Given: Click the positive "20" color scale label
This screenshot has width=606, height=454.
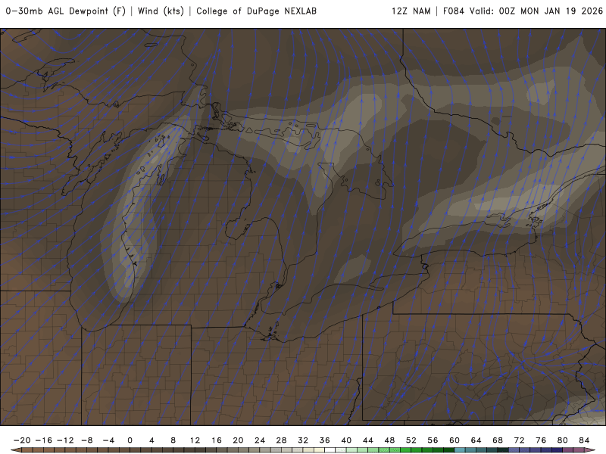Looking at the screenshot, I should tap(238, 440).
